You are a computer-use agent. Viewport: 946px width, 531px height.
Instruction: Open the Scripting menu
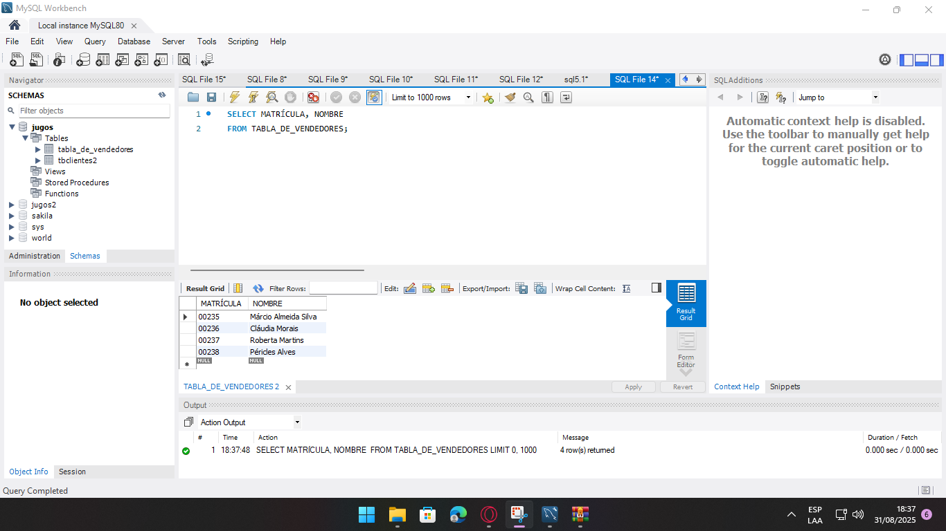pos(243,41)
